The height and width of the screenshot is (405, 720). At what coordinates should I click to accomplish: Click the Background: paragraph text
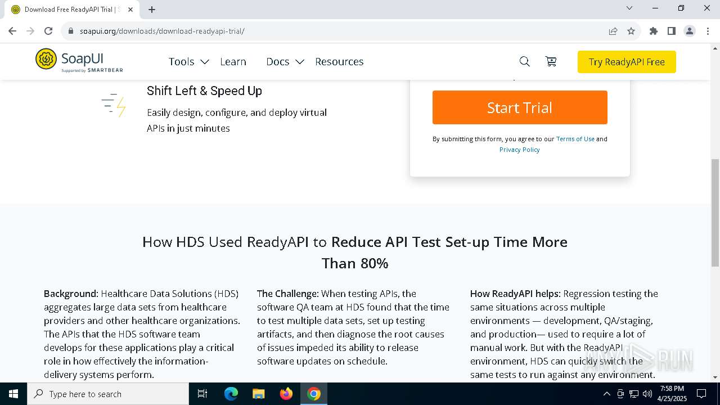point(142,334)
